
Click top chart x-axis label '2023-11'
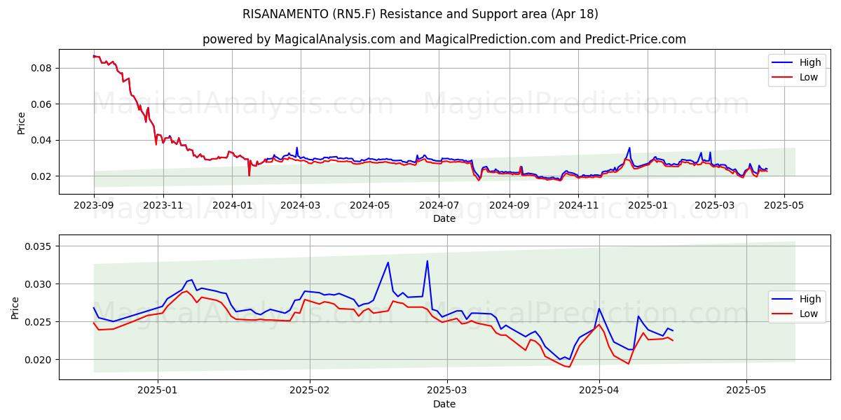pos(163,205)
